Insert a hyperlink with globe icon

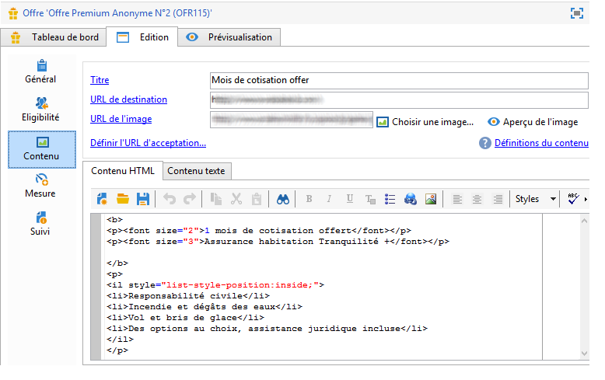[x=410, y=199]
